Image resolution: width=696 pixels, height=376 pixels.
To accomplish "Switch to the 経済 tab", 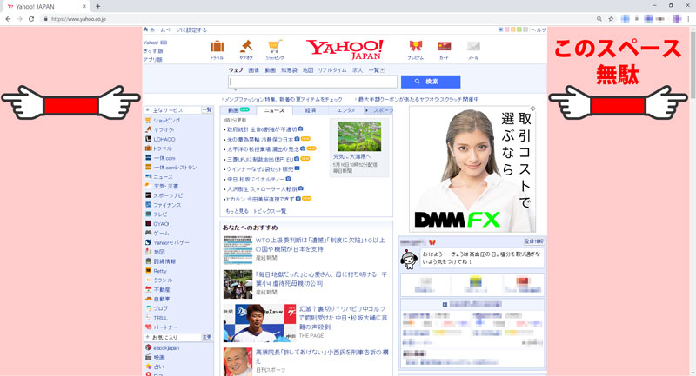I will [311, 110].
